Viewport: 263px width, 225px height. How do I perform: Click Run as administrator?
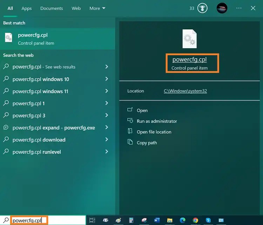[157, 121]
